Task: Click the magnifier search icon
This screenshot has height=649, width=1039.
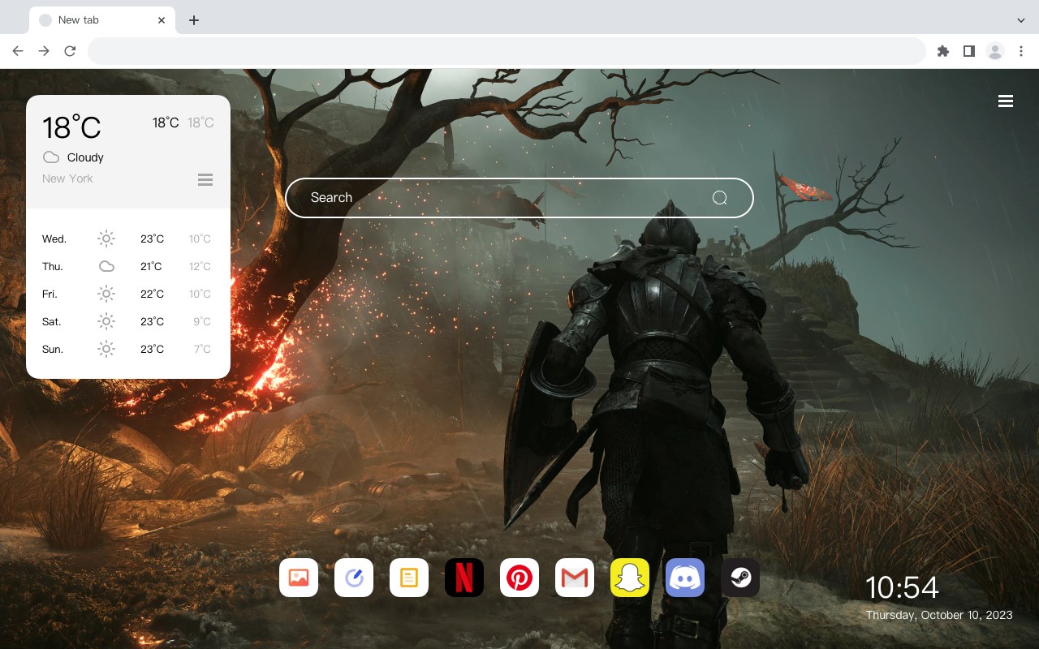Action: tap(719, 198)
